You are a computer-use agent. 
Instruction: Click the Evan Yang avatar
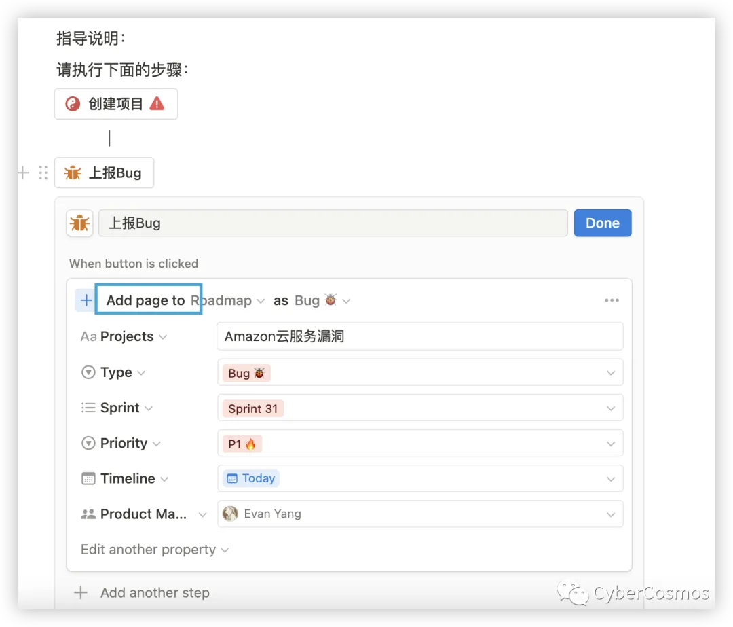pyautogui.click(x=231, y=514)
